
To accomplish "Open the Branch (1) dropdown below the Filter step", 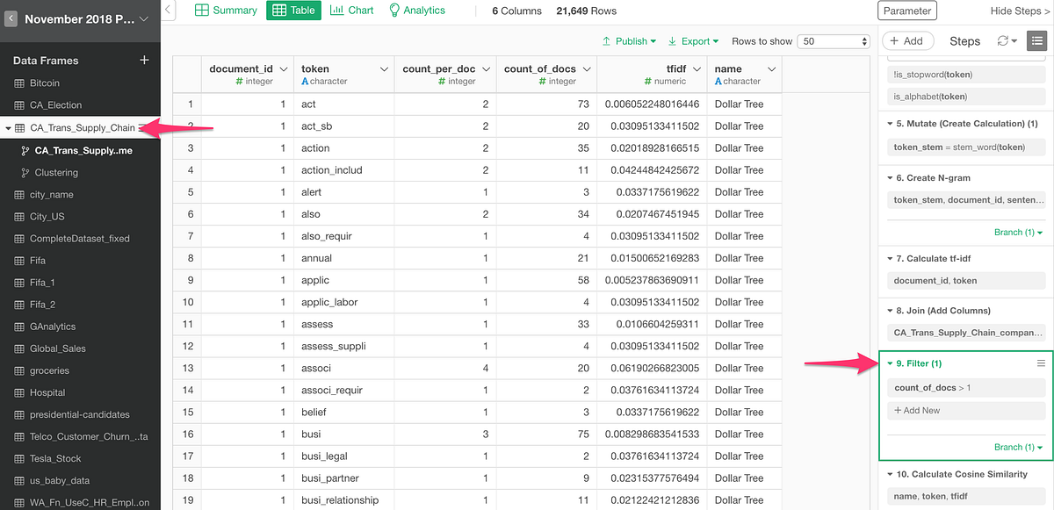I will [x=1017, y=447].
